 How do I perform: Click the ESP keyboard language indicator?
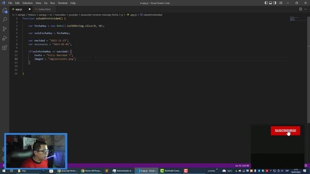[x=287, y=171]
